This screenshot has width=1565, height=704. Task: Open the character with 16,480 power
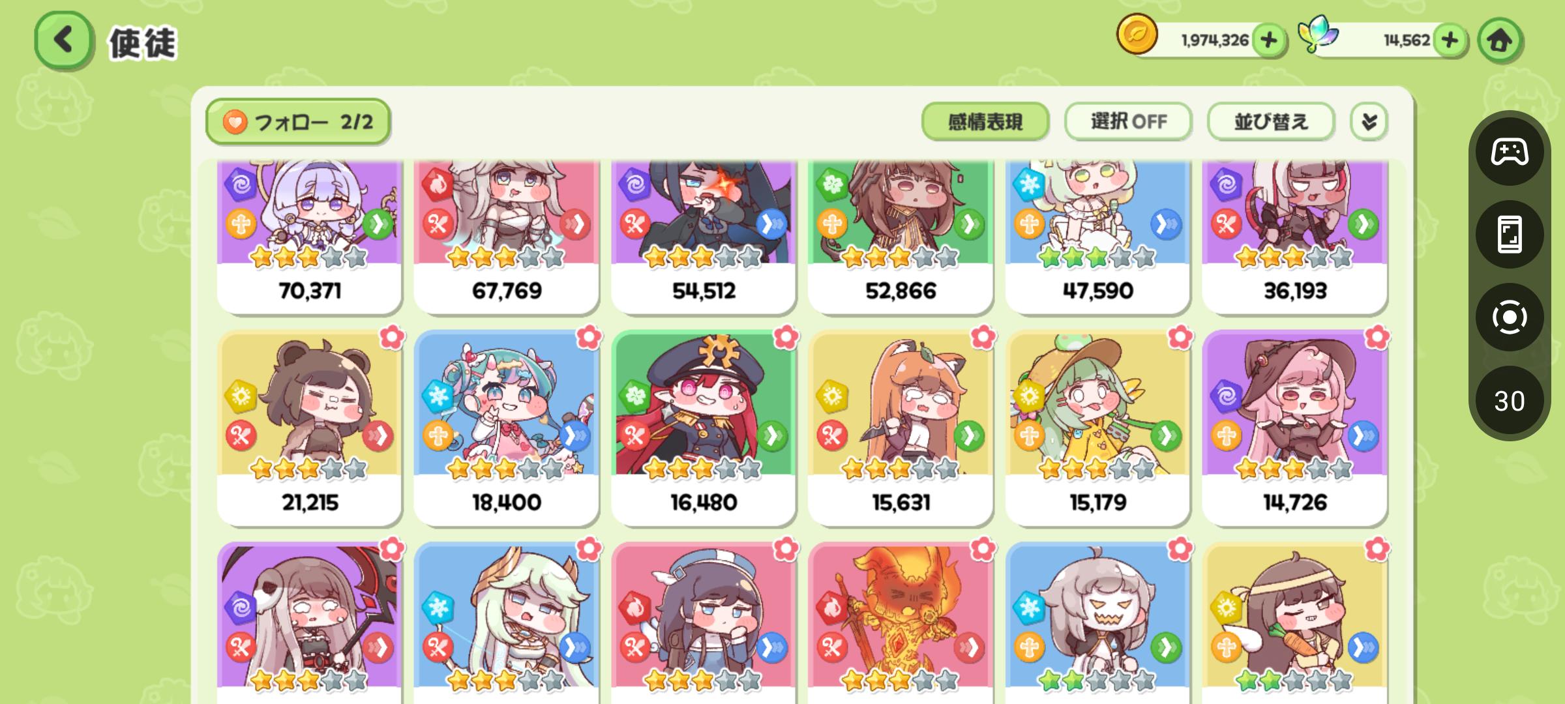click(704, 428)
